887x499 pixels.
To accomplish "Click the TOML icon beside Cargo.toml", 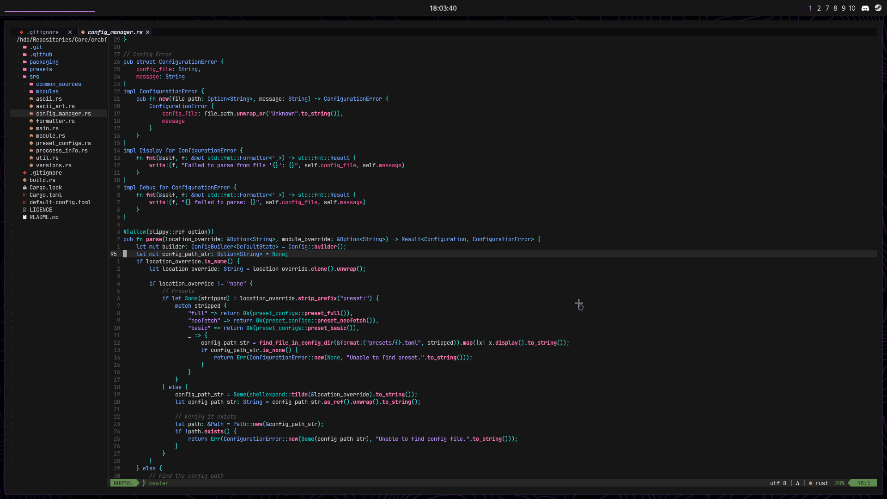I will 25,195.
